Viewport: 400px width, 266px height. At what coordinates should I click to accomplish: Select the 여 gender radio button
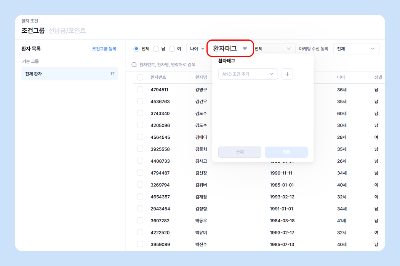(172, 49)
